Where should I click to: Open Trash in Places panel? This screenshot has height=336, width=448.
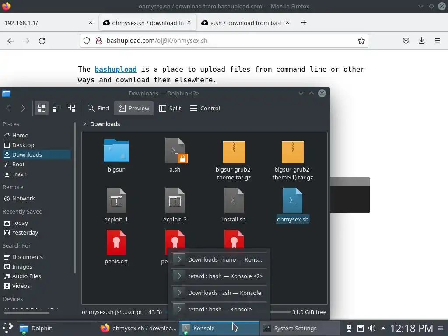(x=37, y=174)
